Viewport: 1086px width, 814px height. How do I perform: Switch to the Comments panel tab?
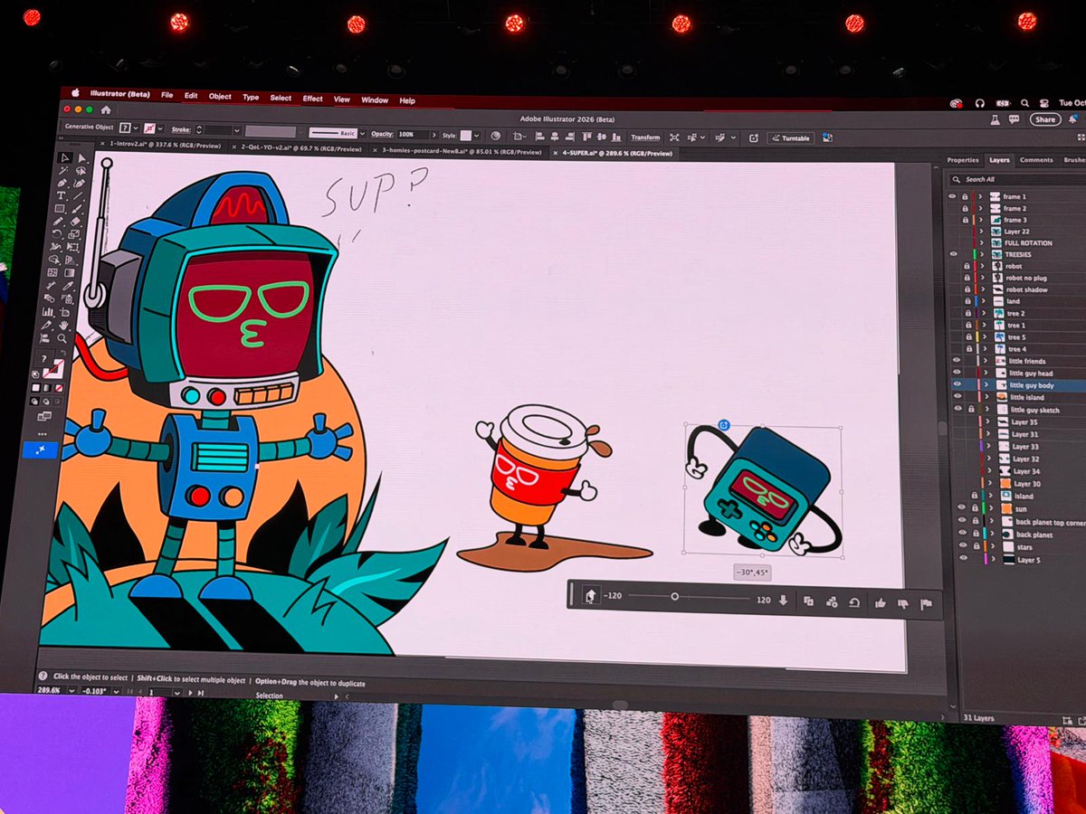[1036, 160]
